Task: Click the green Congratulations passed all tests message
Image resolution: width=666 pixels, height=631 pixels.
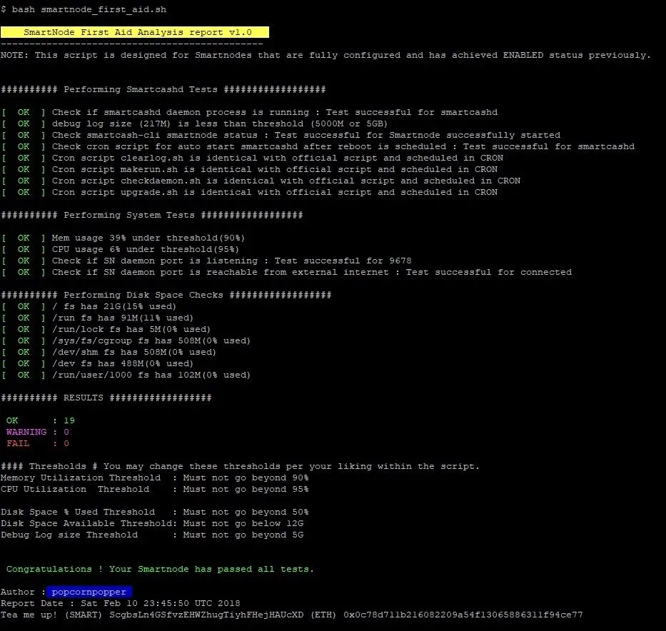Action: coord(160,570)
